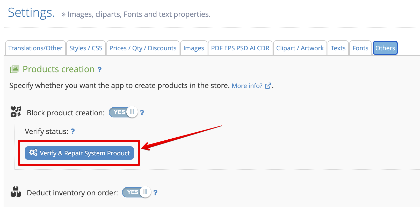420x207 pixels.
Task: Switch to the Styles / CSS tab
Action: click(x=86, y=48)
